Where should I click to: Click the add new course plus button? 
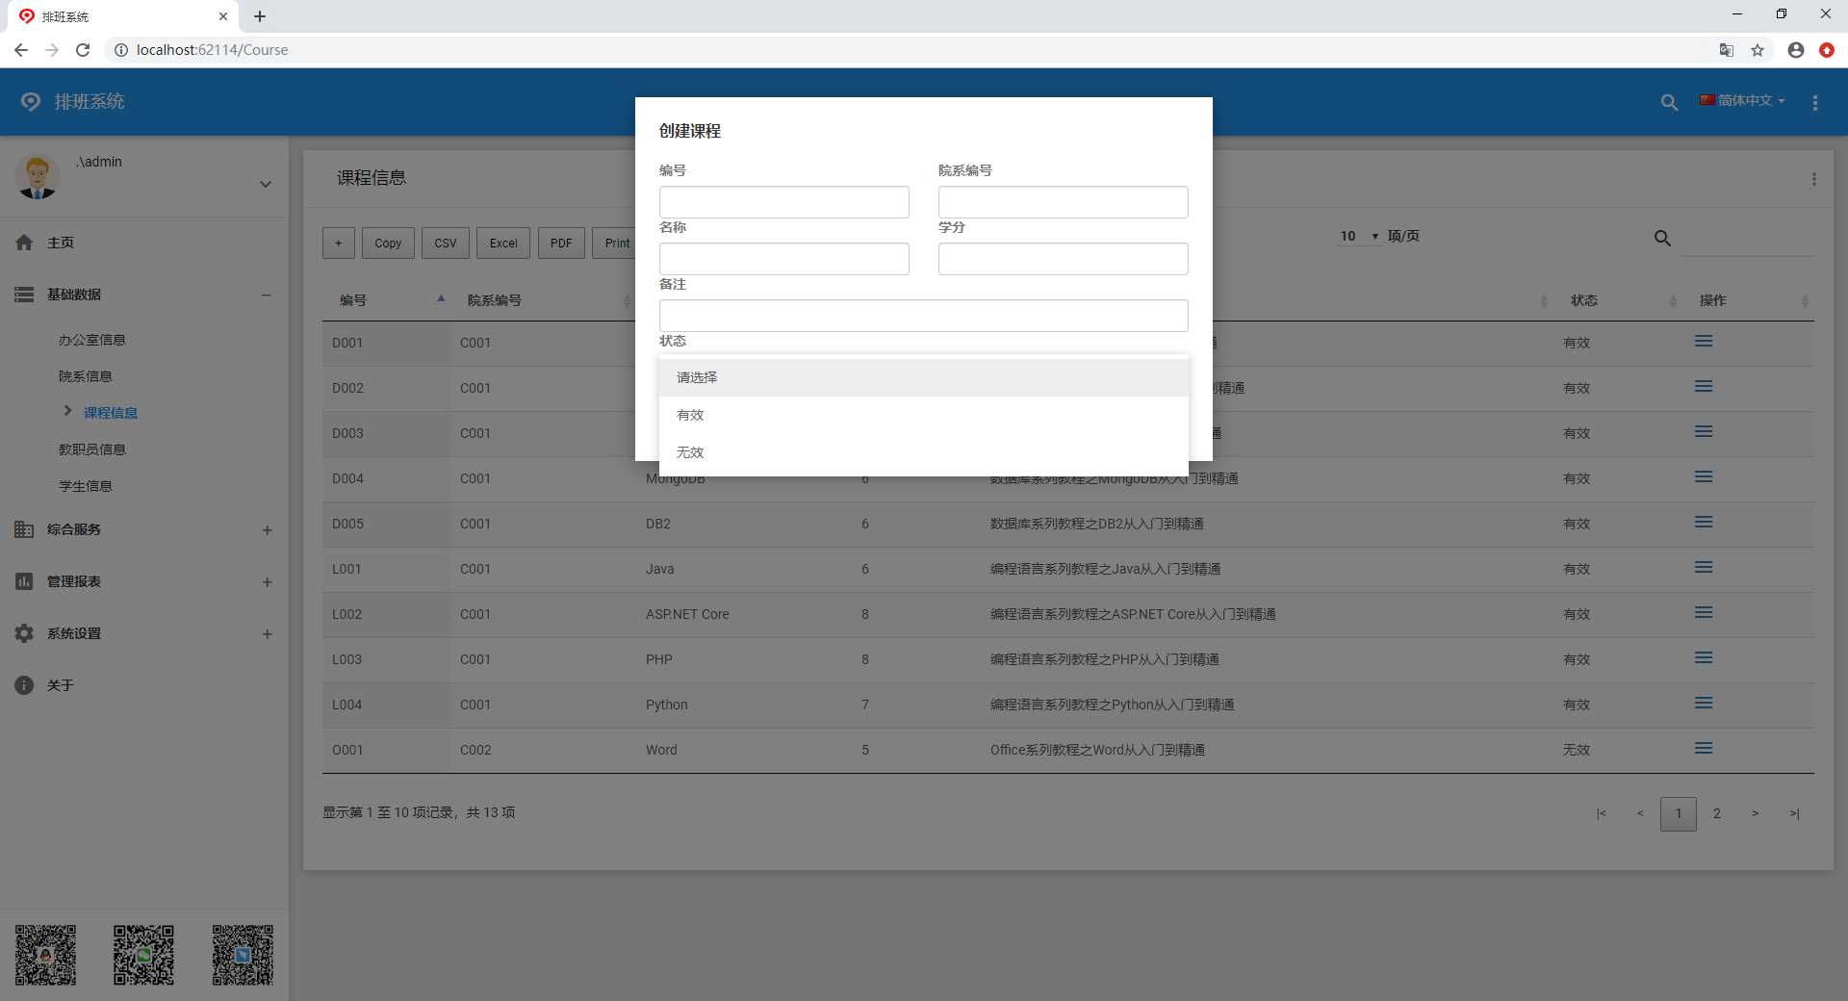pyautogui.click(x=339, y=244)
